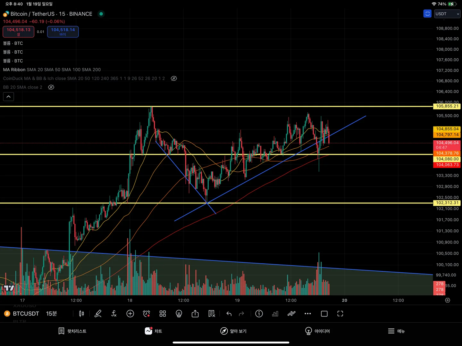Tap the 105,855.21 yellow price label
462x346 pixels.
[x=447, y=106]
